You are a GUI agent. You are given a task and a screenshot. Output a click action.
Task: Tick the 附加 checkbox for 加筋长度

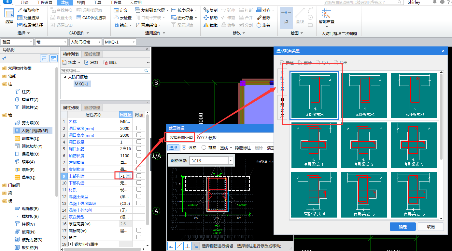139,155
